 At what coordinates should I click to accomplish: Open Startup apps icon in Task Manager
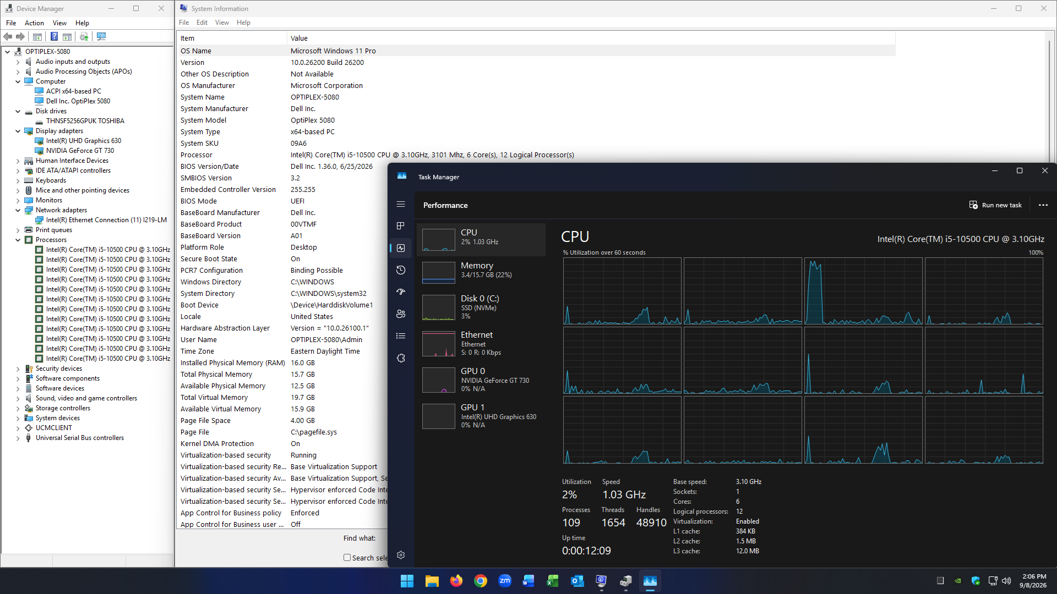(x=401, y=292)
